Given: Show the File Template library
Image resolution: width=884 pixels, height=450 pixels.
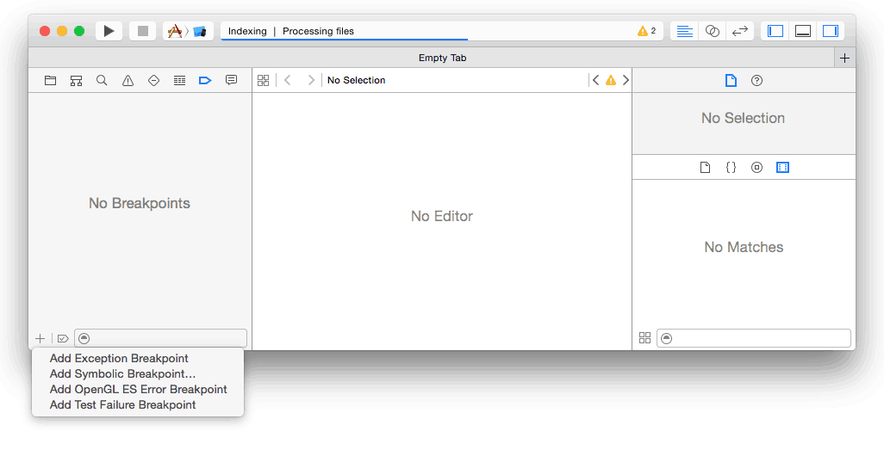Looking at the screenshot, I should [x=705, y=167].
